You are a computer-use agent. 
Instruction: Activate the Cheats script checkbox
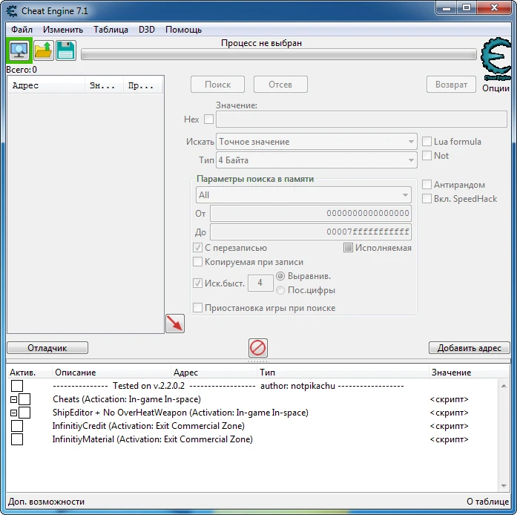pyautogui.click(x=24, y=399)
